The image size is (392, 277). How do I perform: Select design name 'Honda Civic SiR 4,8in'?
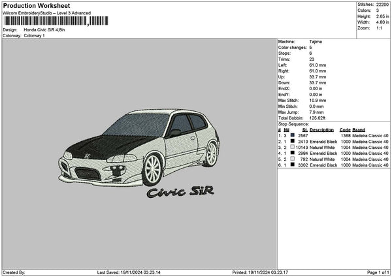pos(44,30)
